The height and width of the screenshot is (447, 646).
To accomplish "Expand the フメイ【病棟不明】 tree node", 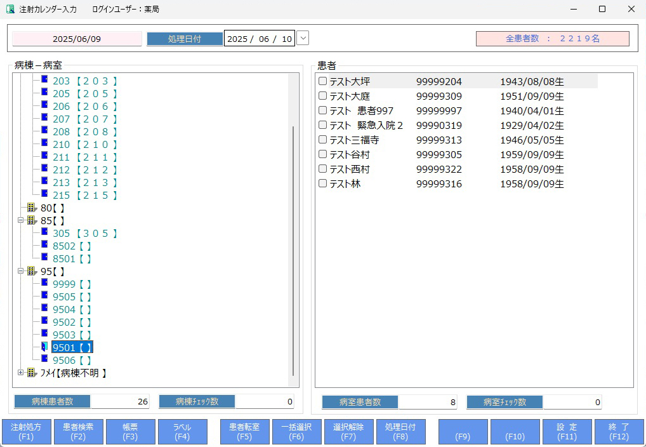I will [21, 373].
